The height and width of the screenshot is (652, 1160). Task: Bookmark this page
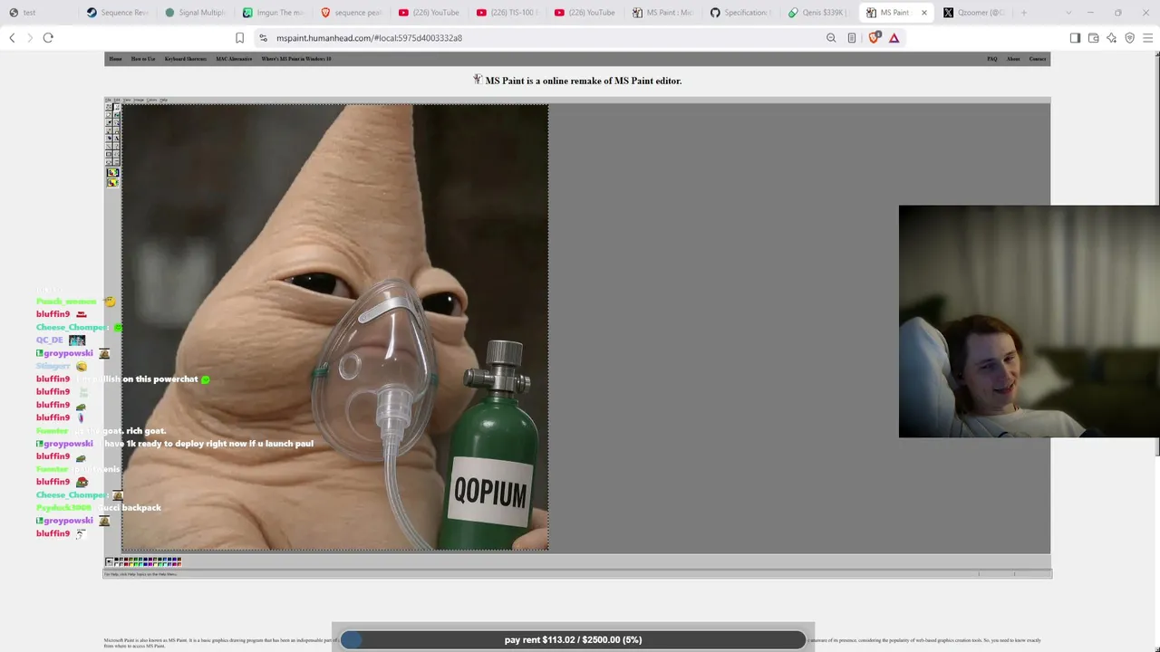(239, 38)
